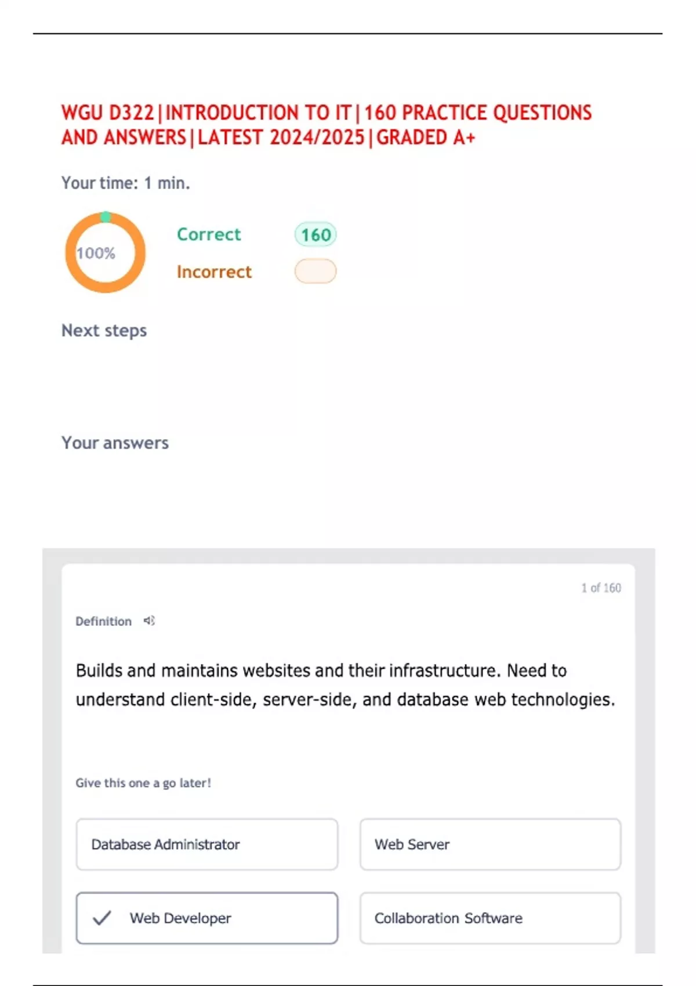Click the green 160 correct count badge
696x986 pixels.
pyautogui.click(x=316, y=234)
